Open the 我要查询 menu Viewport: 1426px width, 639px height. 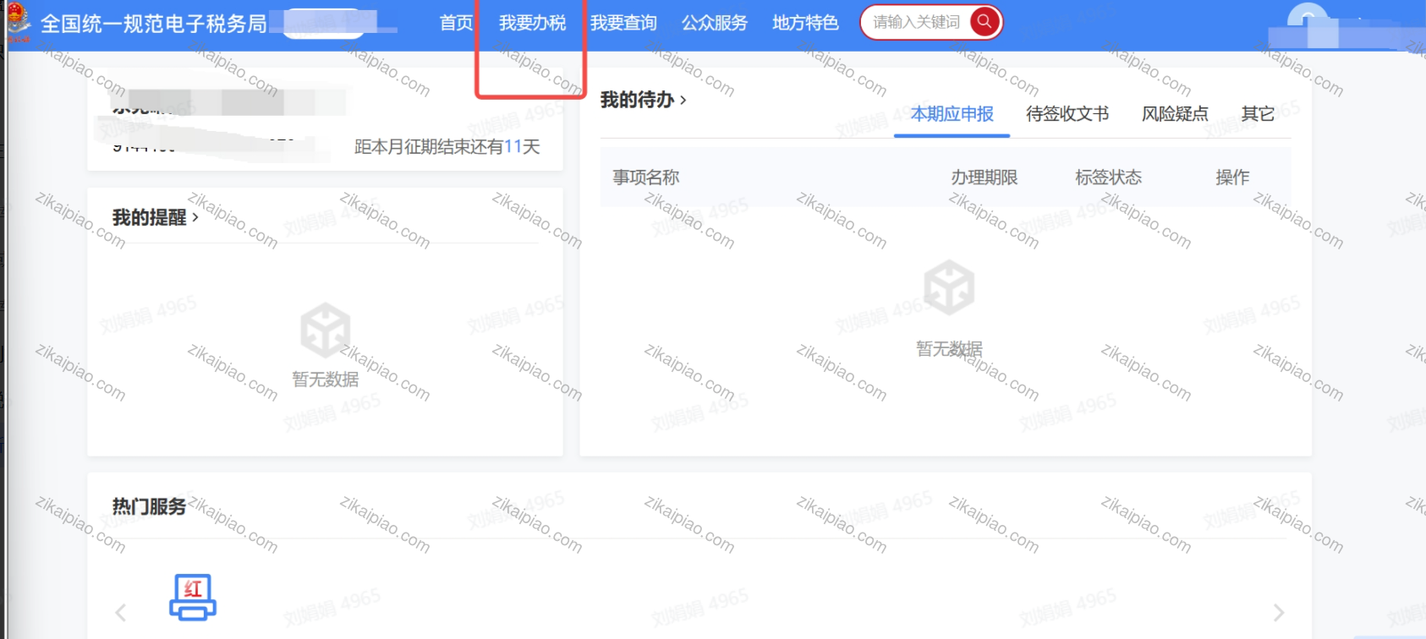pyautogui.click(x=623, y=23)
